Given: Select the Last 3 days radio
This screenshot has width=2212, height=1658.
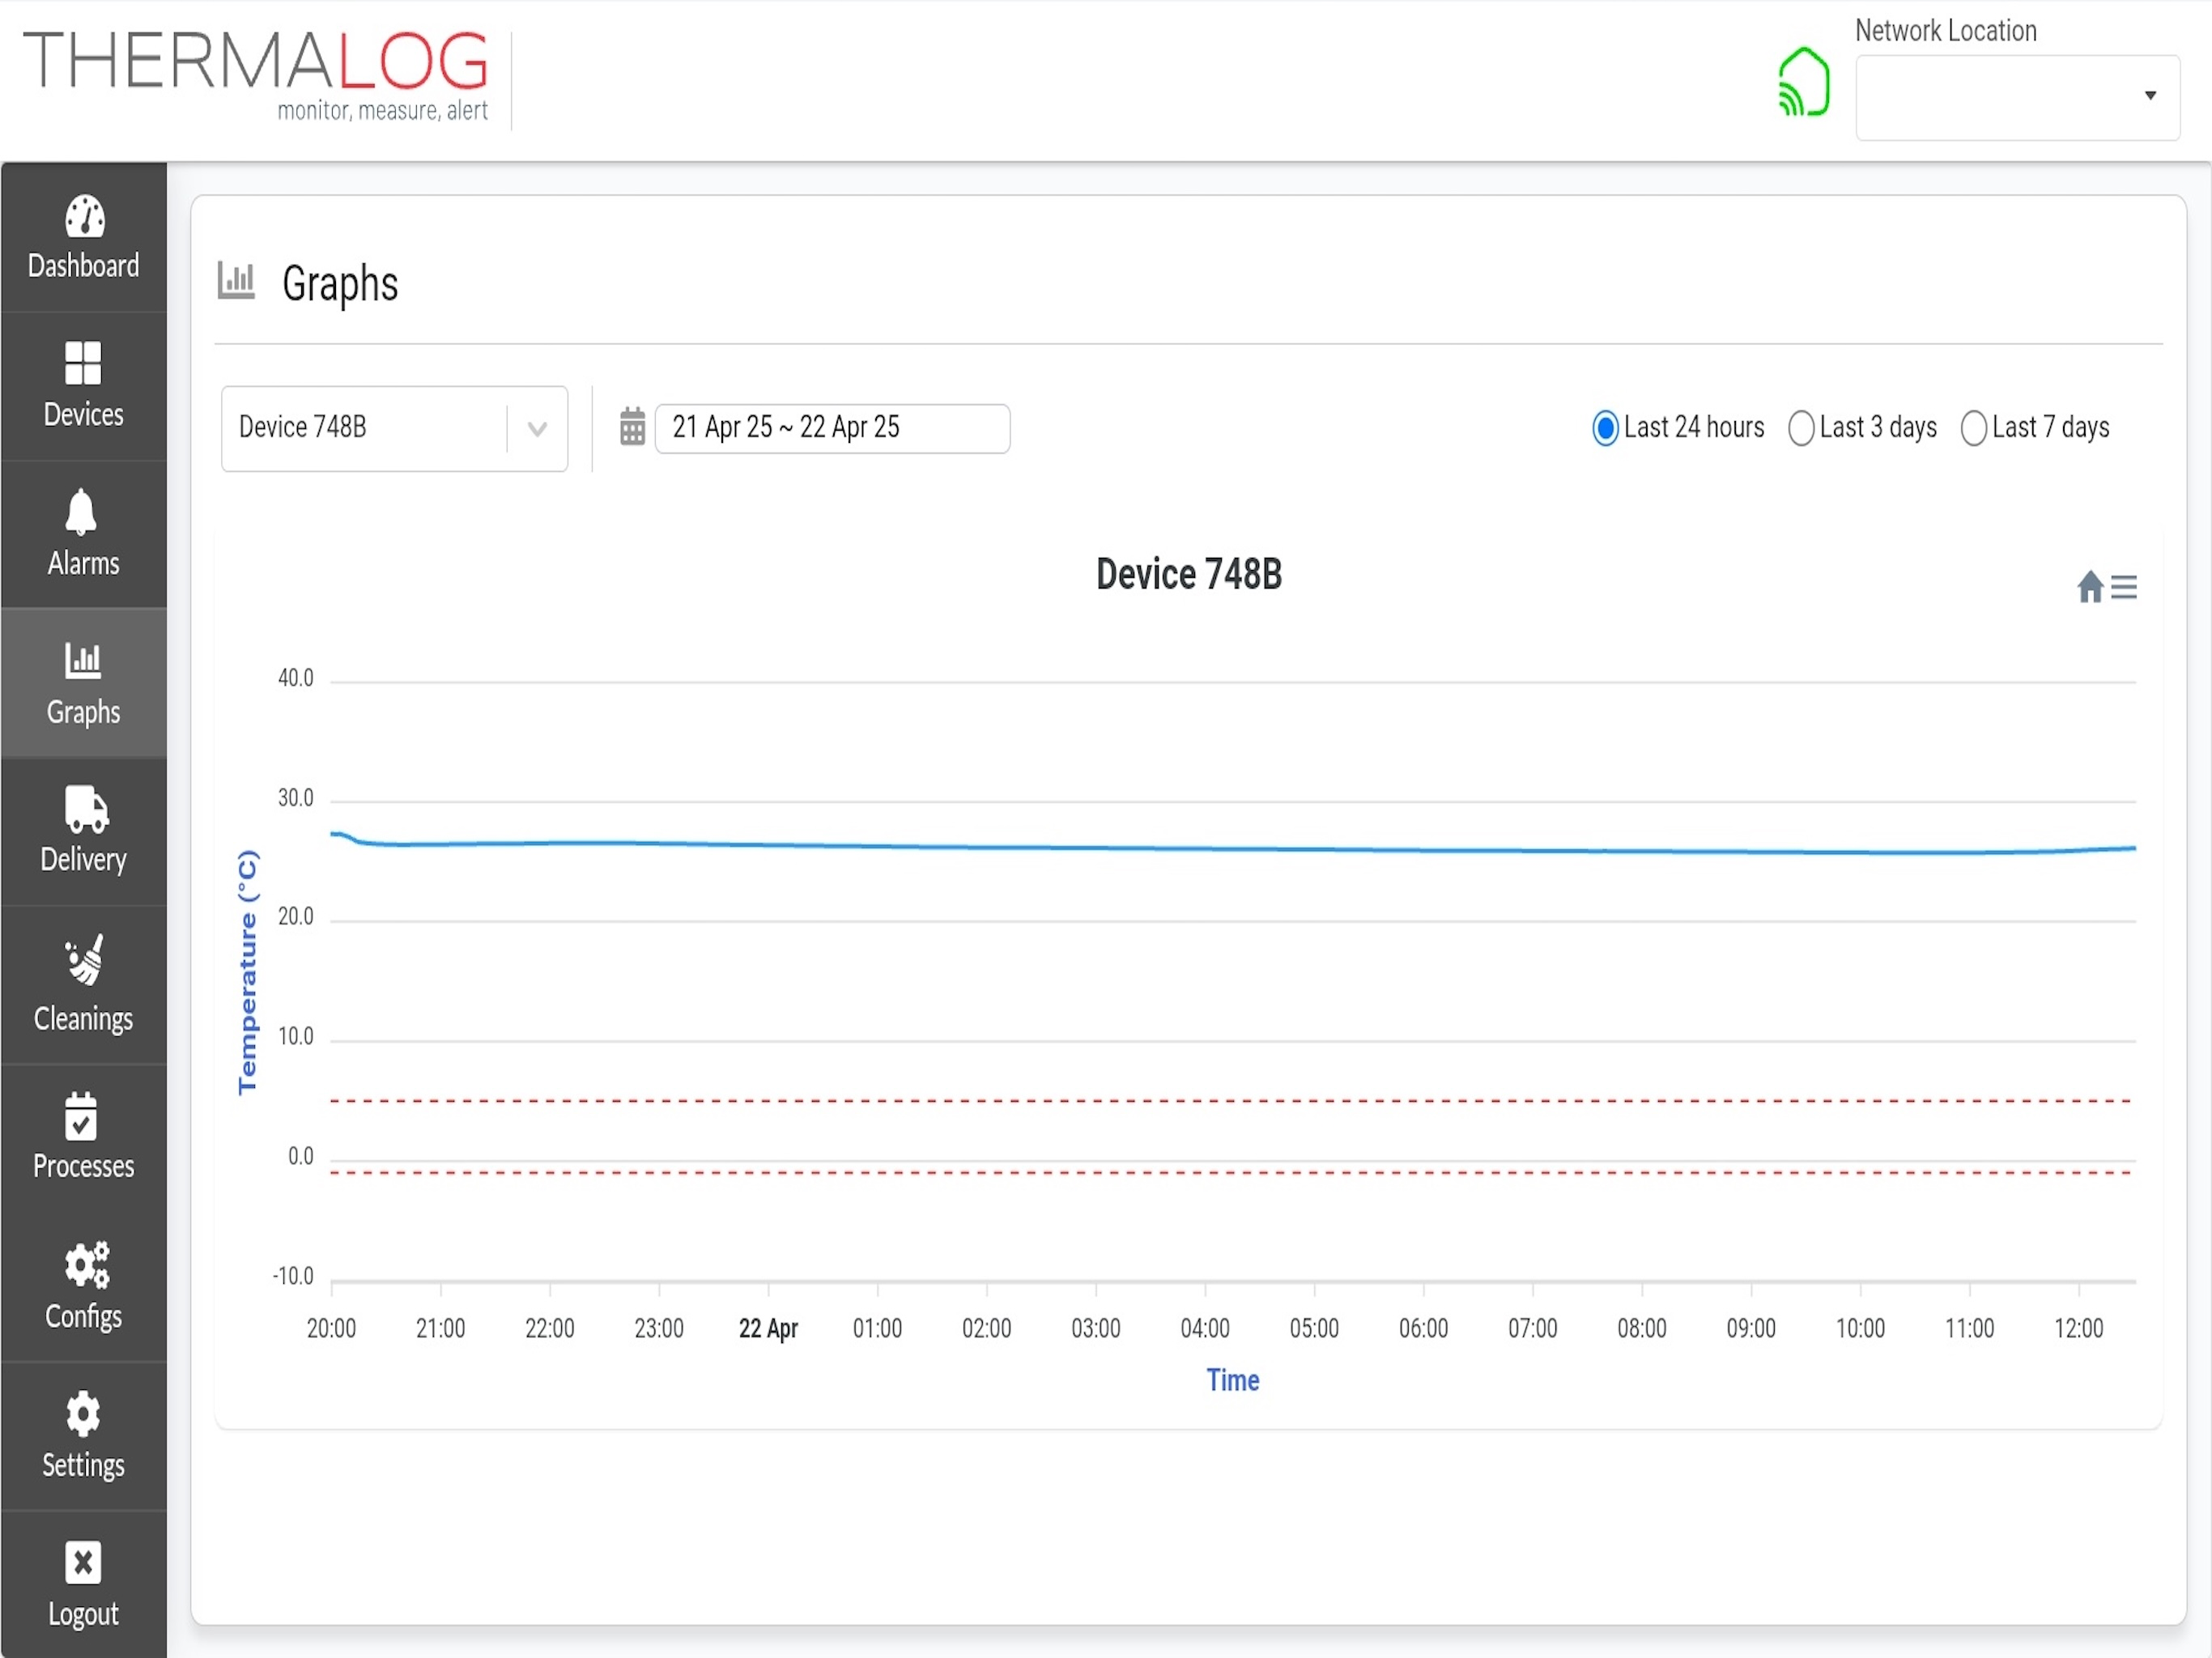Looking at the screenshot, I should [1800, 428].
